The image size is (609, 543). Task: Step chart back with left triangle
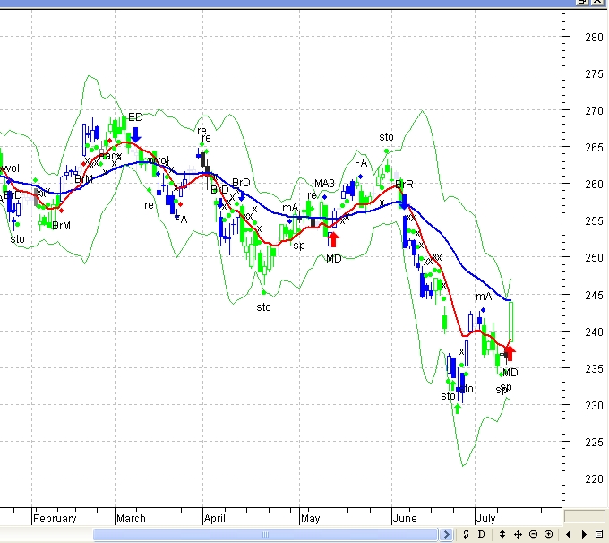point(569,535)
